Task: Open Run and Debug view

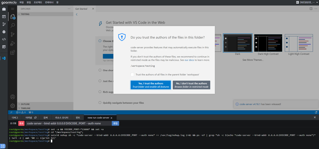Action: (12, 43)
